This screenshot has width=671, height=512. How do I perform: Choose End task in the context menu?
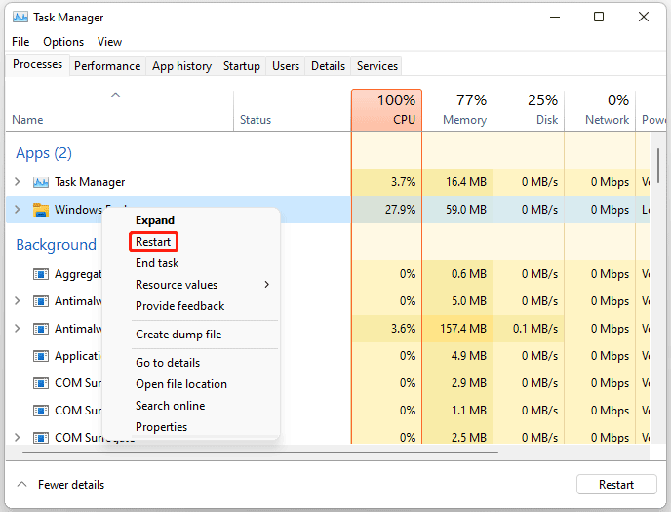(x=157, y=263)
